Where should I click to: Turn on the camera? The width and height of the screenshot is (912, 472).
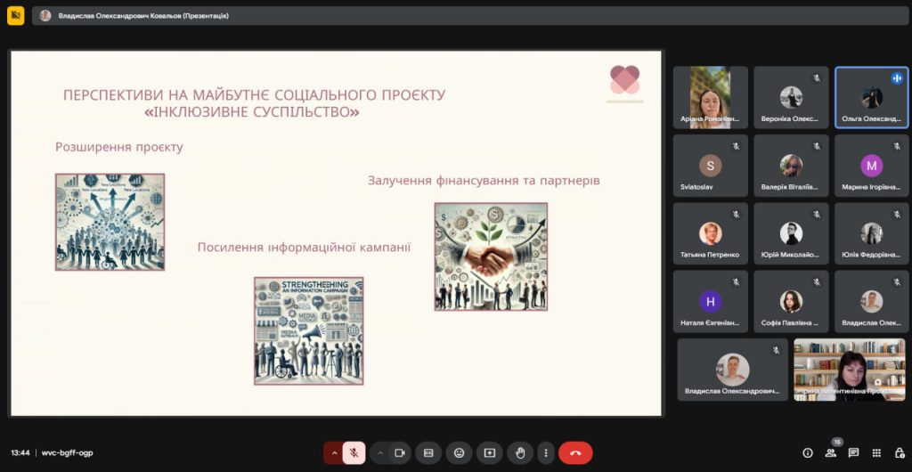tap(400, 452)
